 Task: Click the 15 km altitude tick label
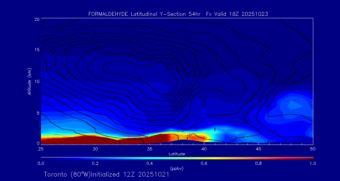(x=36, y=50)
